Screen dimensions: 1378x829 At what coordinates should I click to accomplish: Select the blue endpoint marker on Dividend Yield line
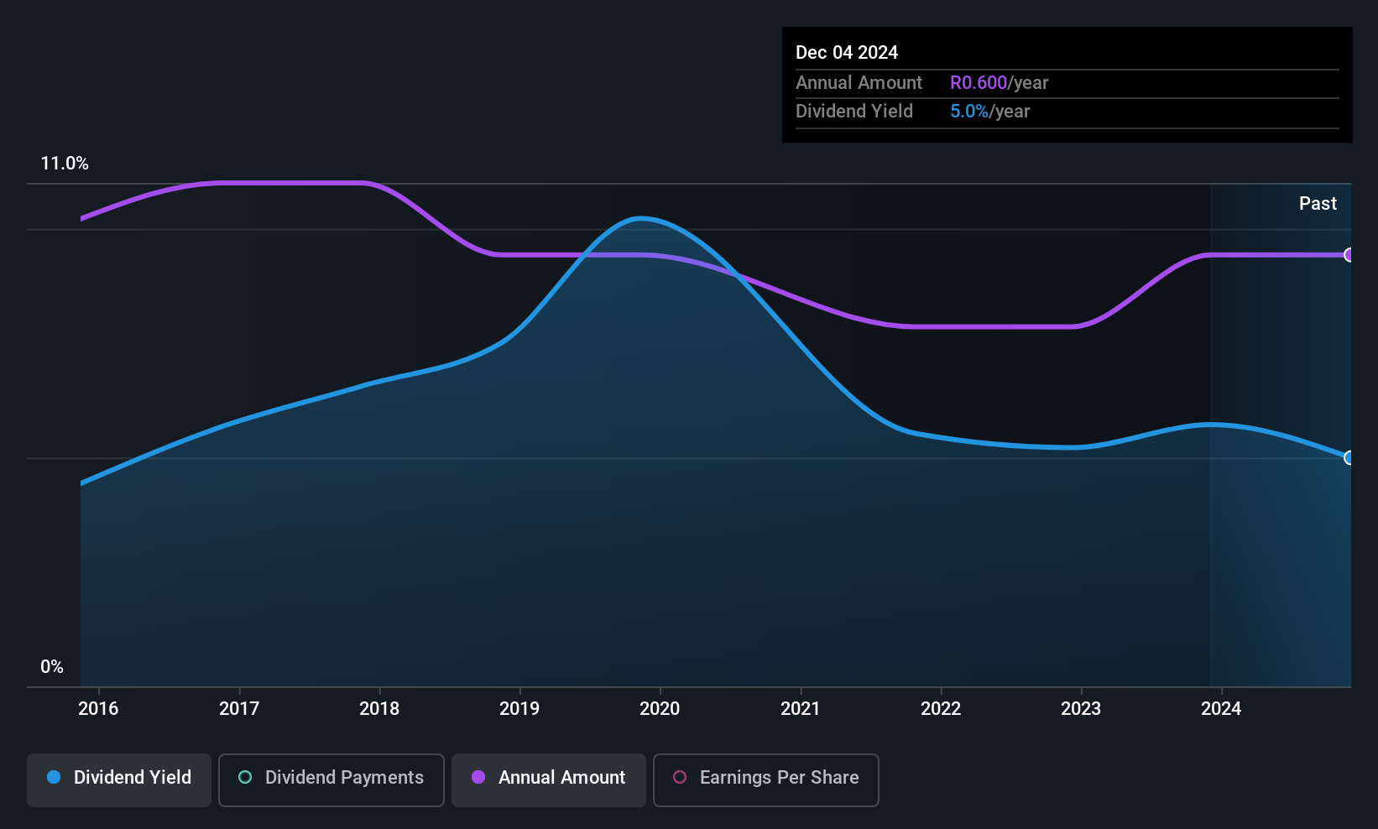click(1349, 458)
